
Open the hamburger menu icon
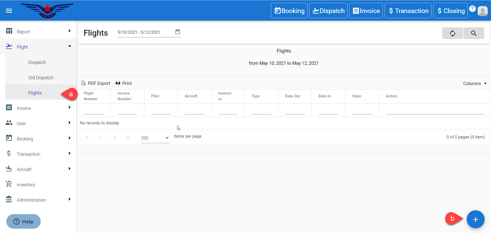[x=9, y=11]
